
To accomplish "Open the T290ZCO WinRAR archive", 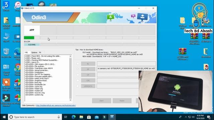I will point(194,39).
